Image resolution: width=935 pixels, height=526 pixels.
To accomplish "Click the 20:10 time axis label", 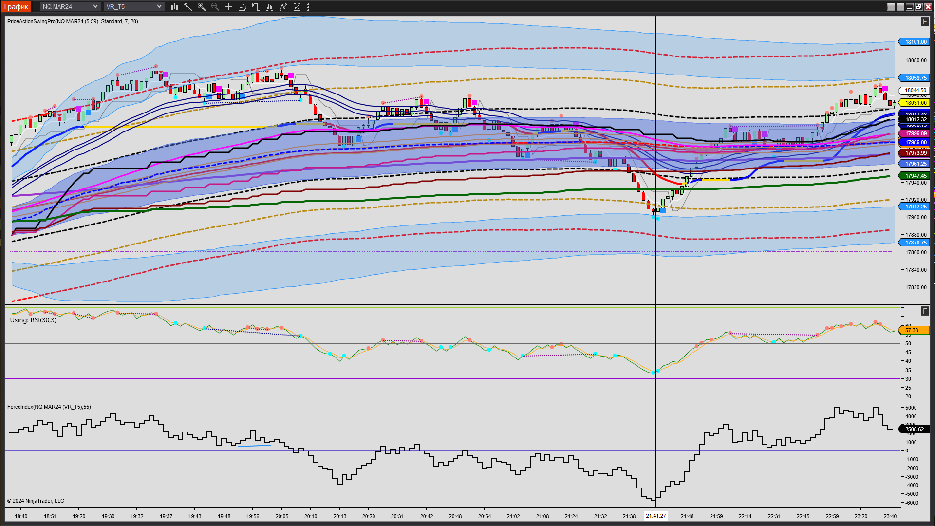I will [311, 517].
